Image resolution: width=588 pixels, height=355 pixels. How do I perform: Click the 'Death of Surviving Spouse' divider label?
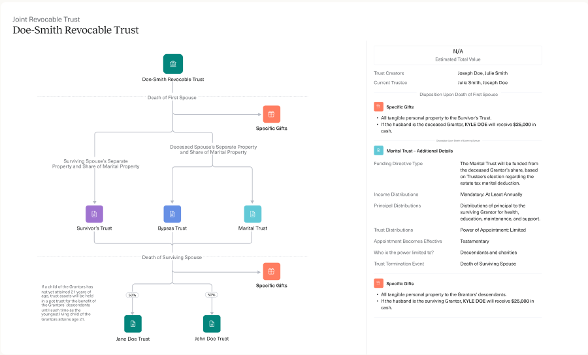(172, 257)
